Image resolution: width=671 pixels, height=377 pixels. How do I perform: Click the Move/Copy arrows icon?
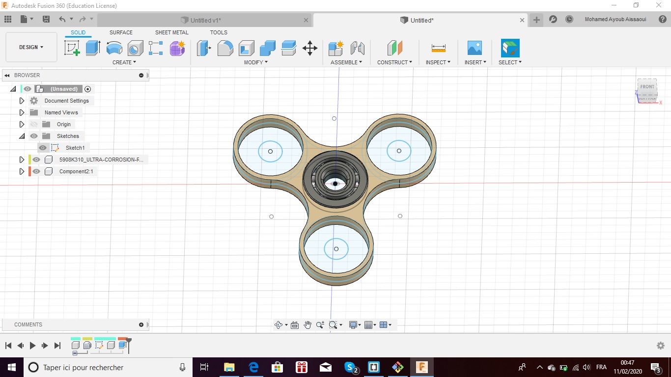pyautogui.click(x=309, y=48)
